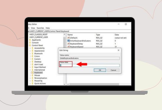162x110 pixels.
Task: Expand the Personalization key
Action: point(30,78)
